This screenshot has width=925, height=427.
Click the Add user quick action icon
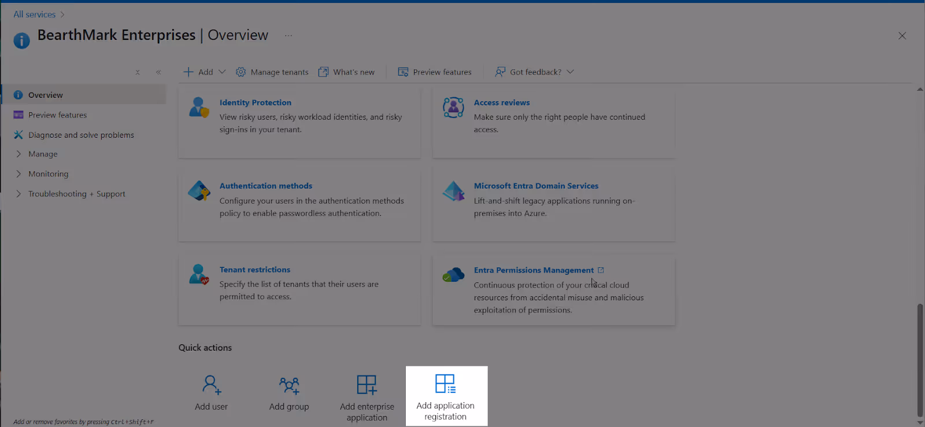(x=212, y=385)
